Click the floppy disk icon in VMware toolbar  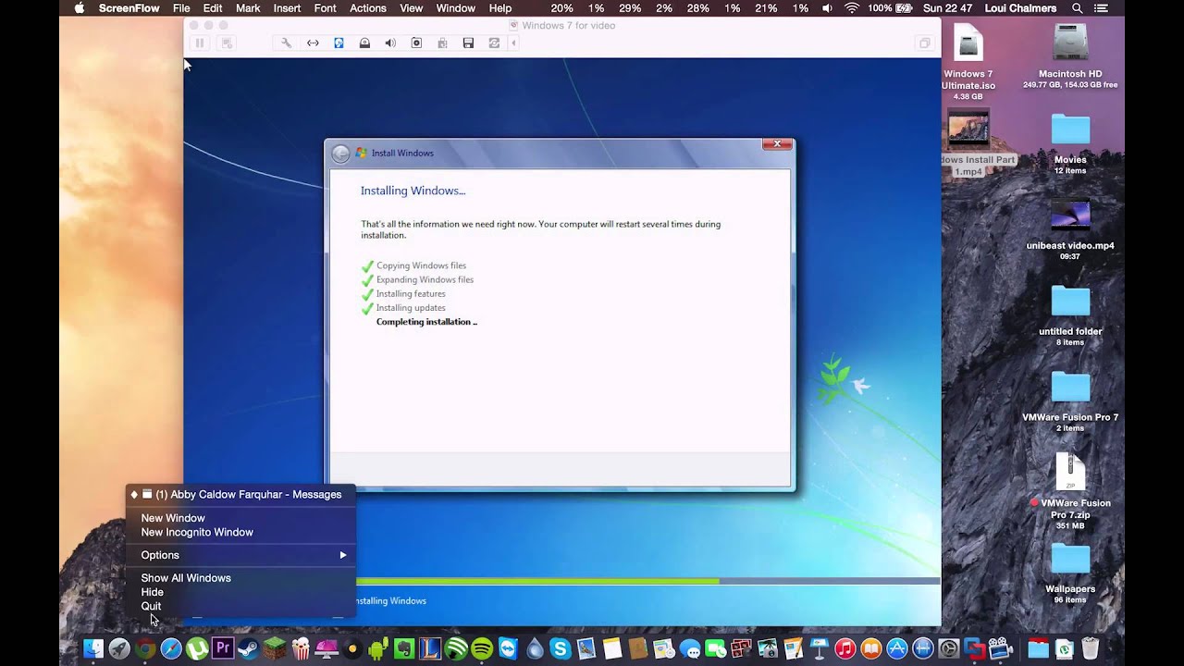click(x=468, y=43)
